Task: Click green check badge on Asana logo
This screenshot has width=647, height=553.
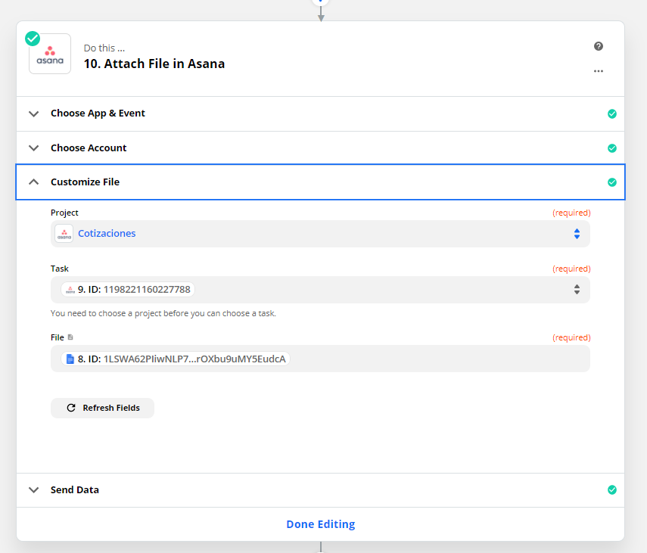Action: point(33,39)
